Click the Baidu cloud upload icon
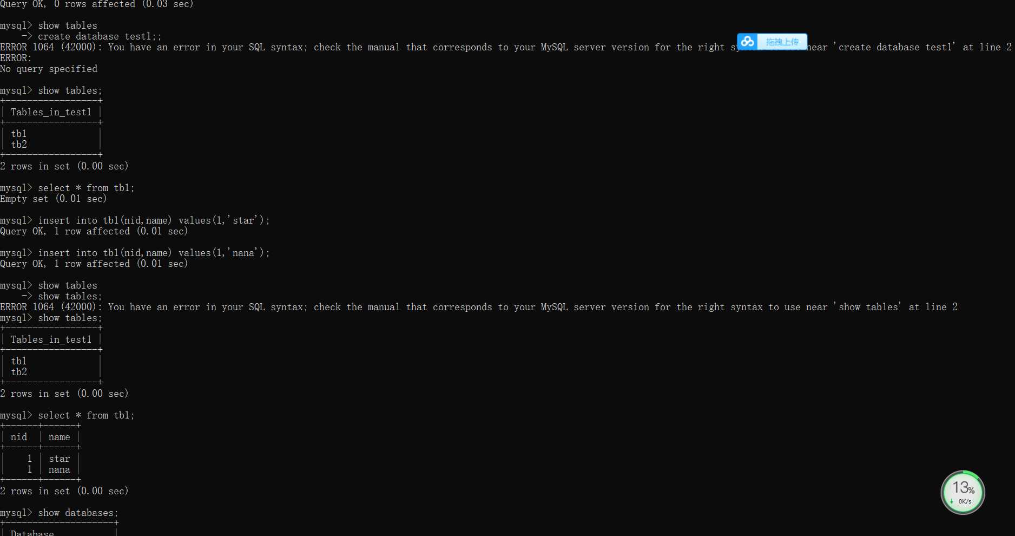Image resolution: width=1015 pixels, height=536 pixels. [x=748, y=42]
